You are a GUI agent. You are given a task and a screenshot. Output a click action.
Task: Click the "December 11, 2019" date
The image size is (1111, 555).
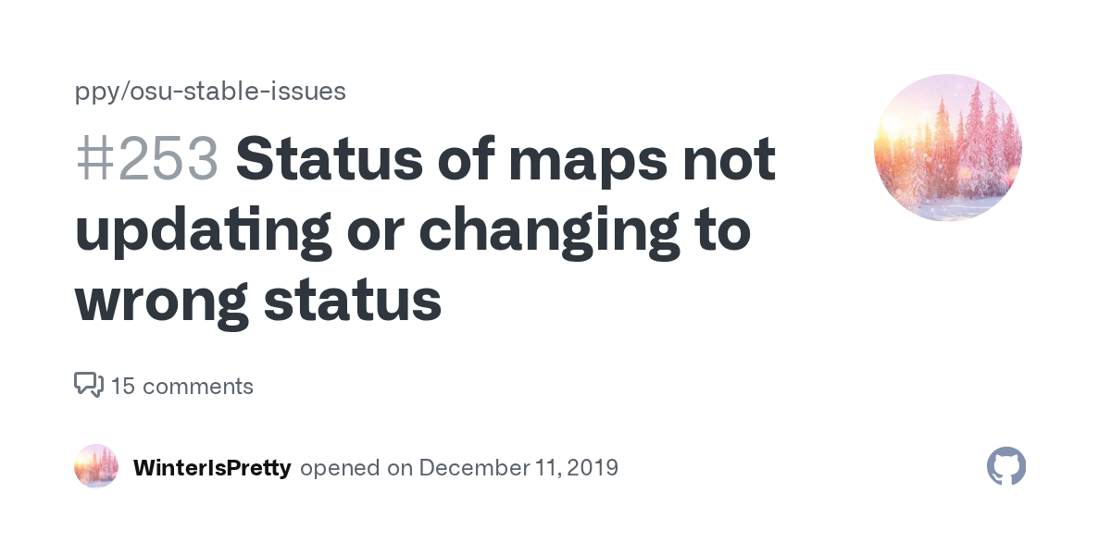click(x=518, y=467)
